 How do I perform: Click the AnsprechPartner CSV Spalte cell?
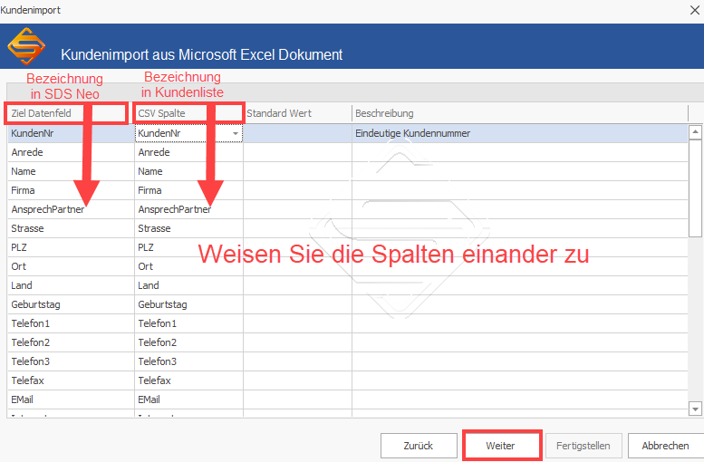tap(188, 209)
